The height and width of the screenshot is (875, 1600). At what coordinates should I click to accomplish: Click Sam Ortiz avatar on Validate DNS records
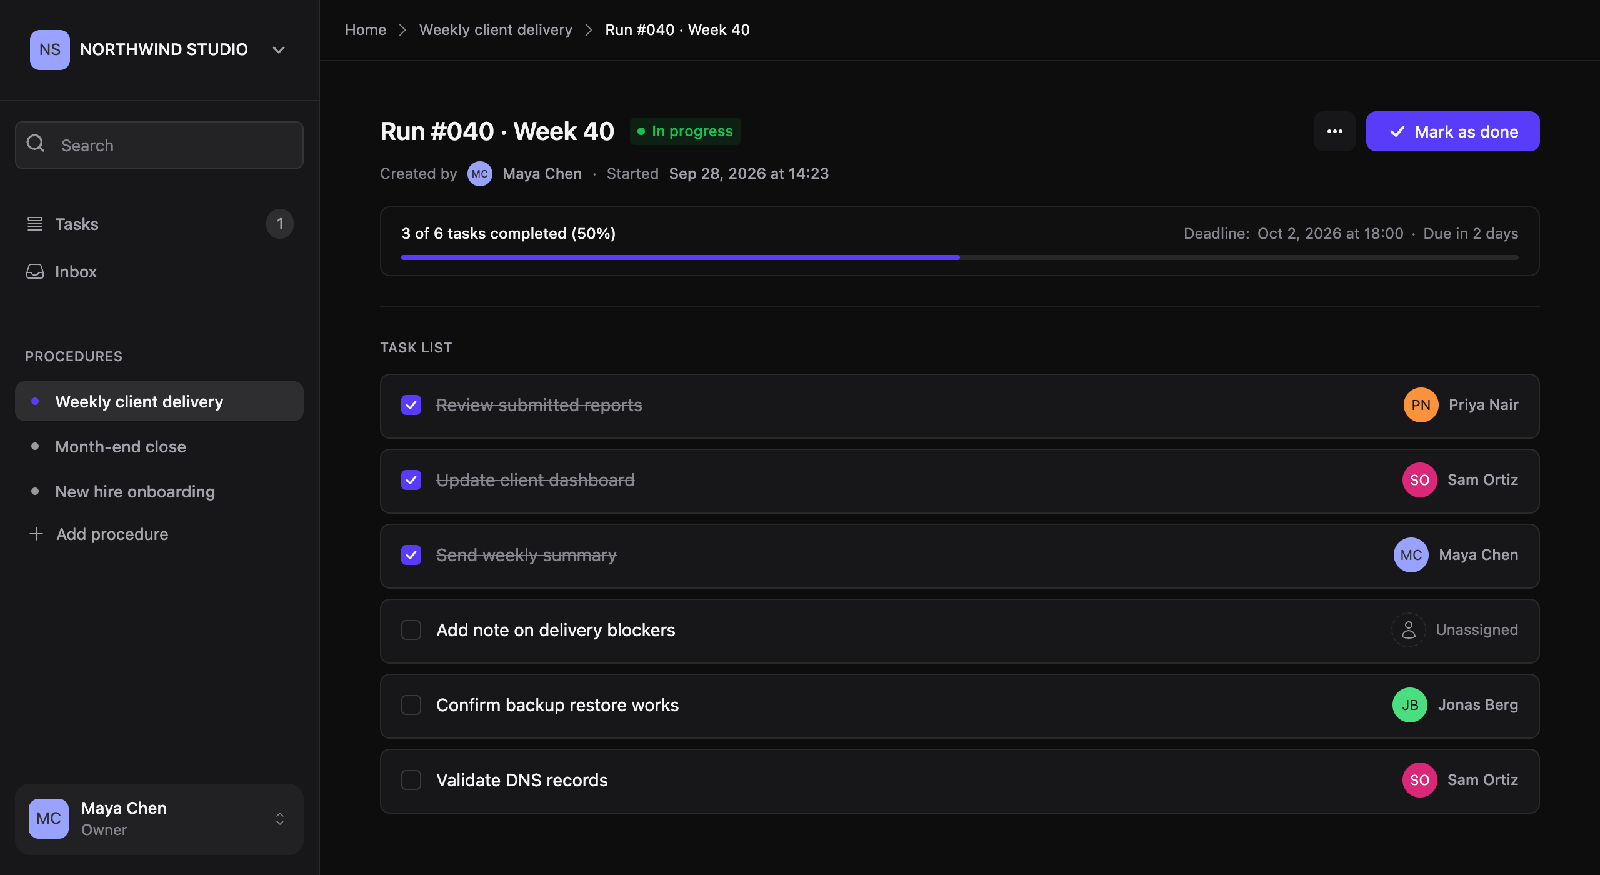1420,780
